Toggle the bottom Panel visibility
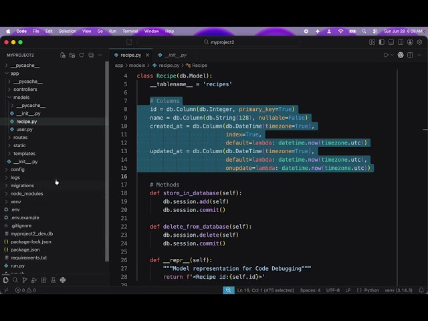Image resolution: width=428 pixels, height=321 pixels. [391, 42]
